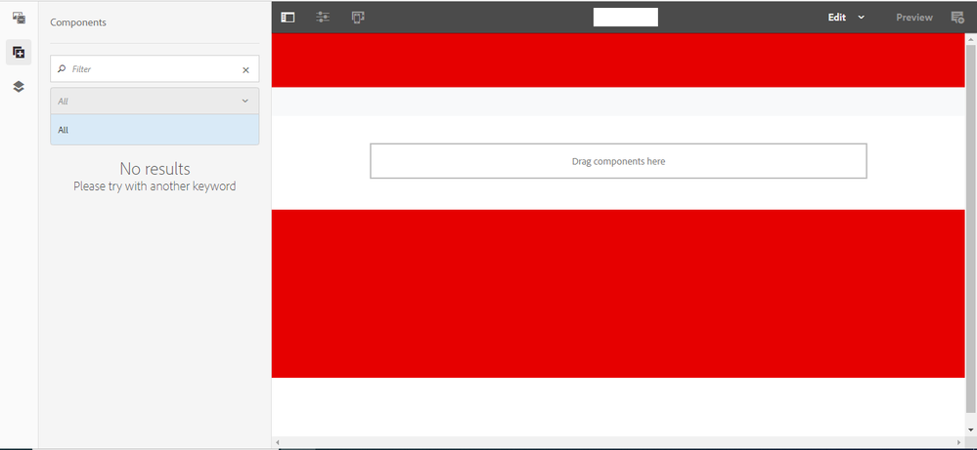
Task: Select the highlighted All list option
Action: (155, 130)
